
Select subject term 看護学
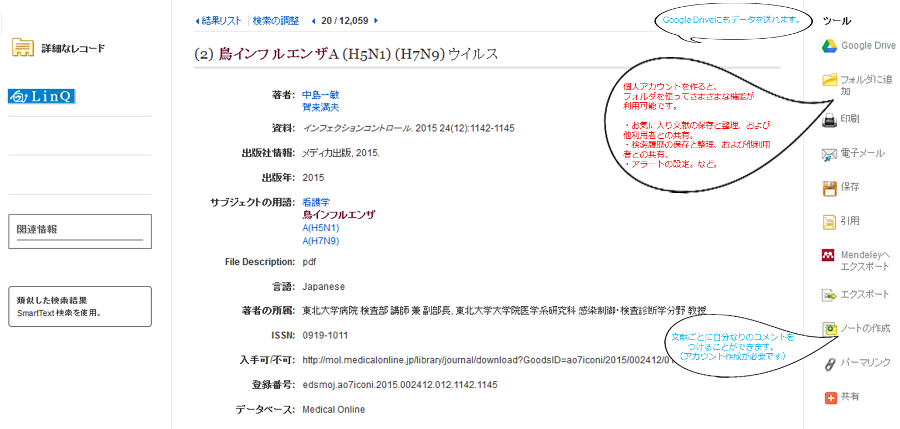point(316,202)
